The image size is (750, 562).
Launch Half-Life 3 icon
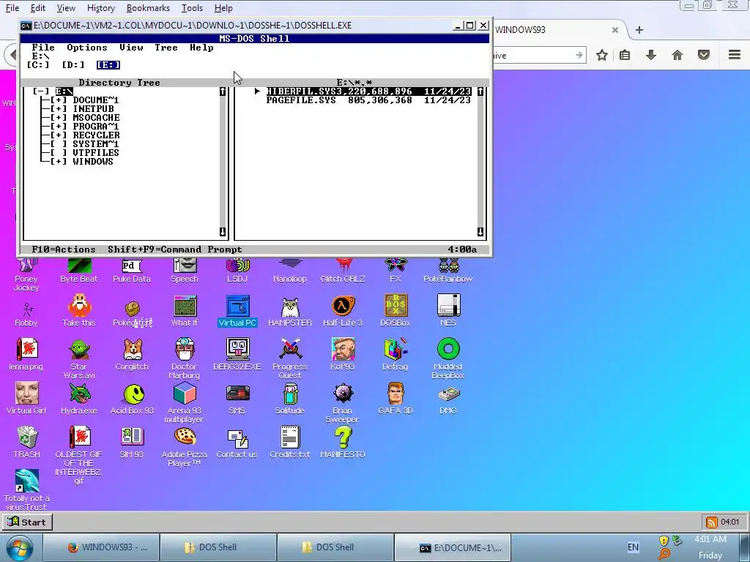pos(343,310)
